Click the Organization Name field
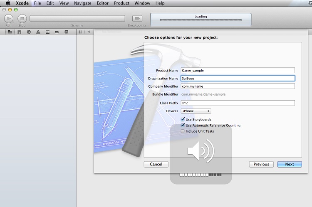The height and width of the screenshot is (207, 312). (238, 78)
